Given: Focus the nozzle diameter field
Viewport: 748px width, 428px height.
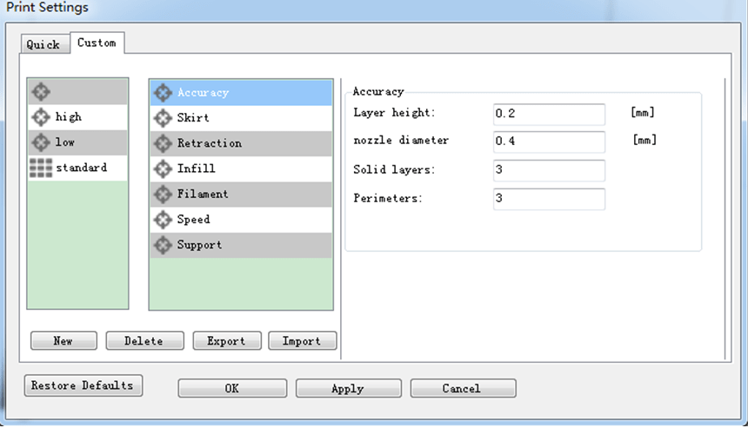Looking at the screenshot, I should point(548,142).
